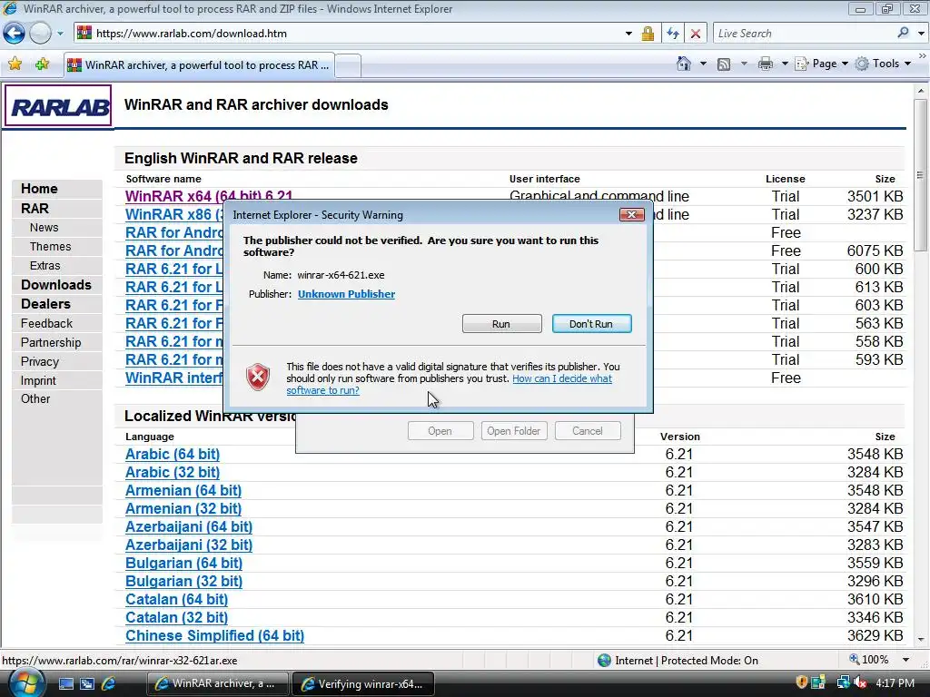Download Armenian (32 bit) WinRAR
Image resolution: width=930 pixels, height=697 pixels.
pos(183,508)
